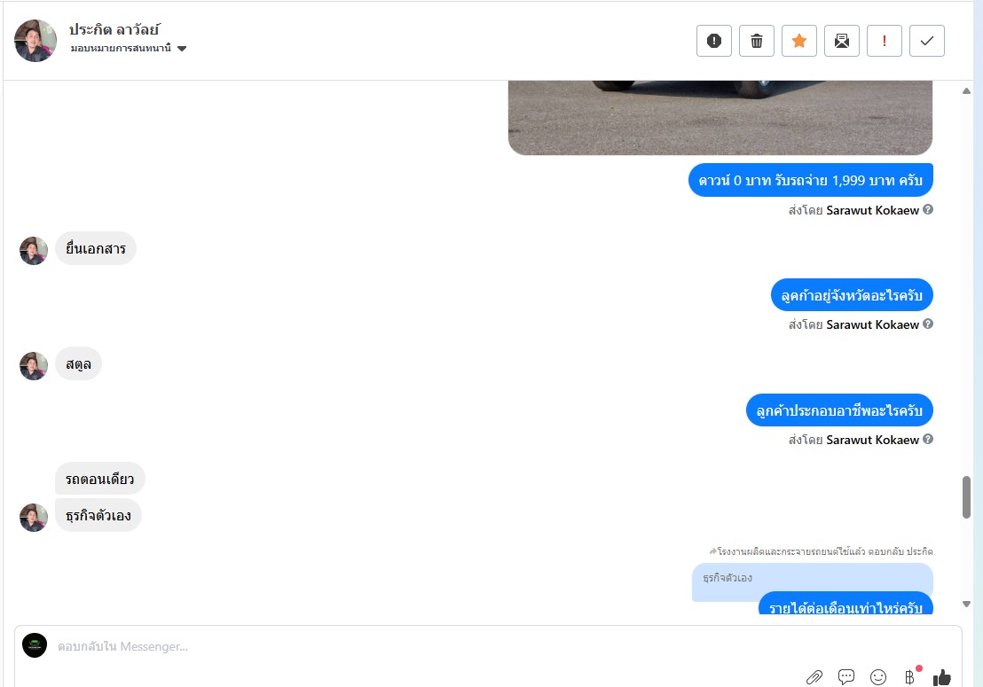Click scrollbar down arrow in chat
This screenshot has height=687, width=983.
[967, 605]
